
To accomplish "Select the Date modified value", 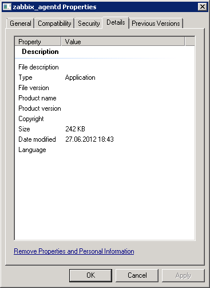I will (x=89, y=139).
